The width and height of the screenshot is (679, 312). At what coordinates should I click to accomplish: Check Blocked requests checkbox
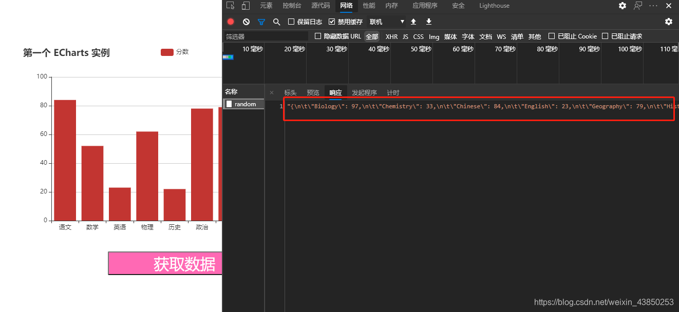[605, 36]
